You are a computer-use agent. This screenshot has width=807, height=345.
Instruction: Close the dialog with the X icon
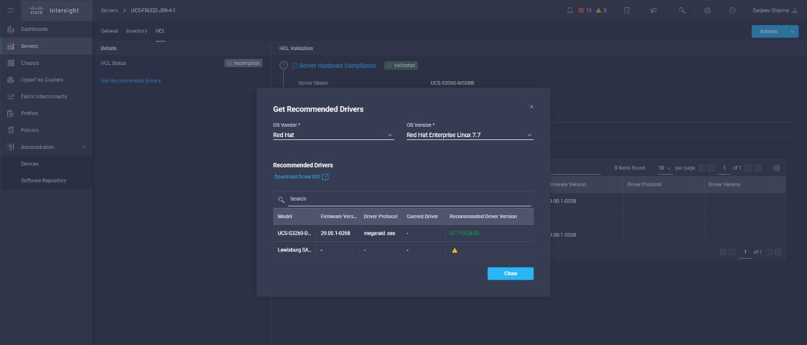coord(531,107)
